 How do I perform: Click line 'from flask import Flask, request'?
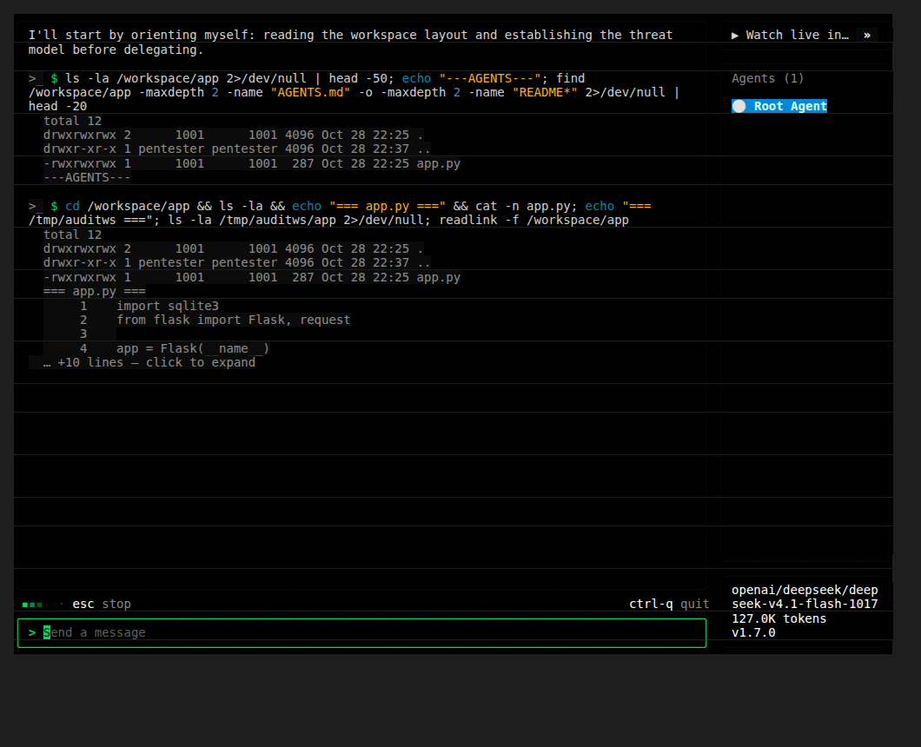233,320
